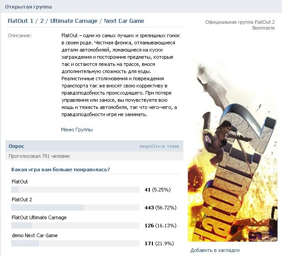The image size is (282, 256).
Task: Click the FlatOut 2 poll result bar
Action: coord(75,208)
